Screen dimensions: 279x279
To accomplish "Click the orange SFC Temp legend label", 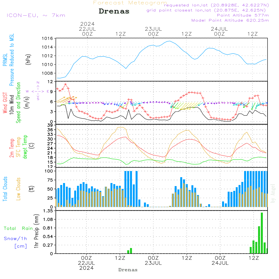I will coord(19,147).
